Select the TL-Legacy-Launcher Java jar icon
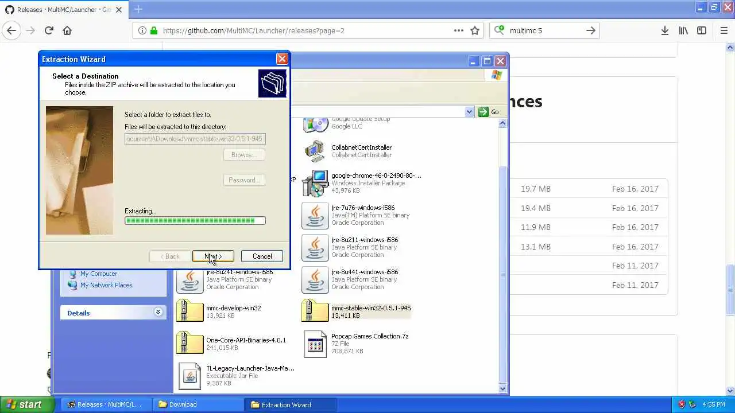The height and width of the screenshot is (413, 735). (189, 376)
